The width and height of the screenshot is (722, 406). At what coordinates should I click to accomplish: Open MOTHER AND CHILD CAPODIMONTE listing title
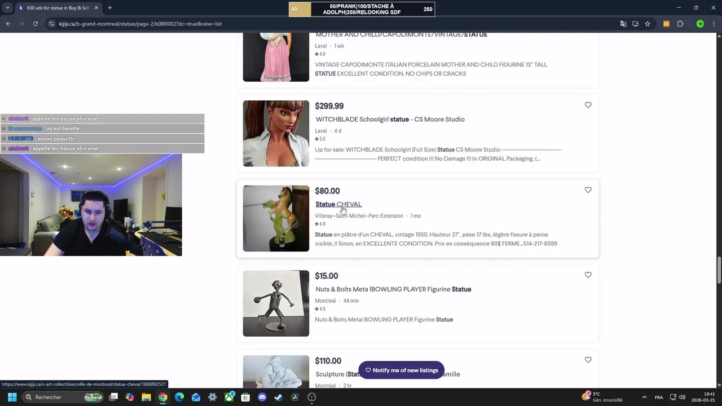[401, 34]
